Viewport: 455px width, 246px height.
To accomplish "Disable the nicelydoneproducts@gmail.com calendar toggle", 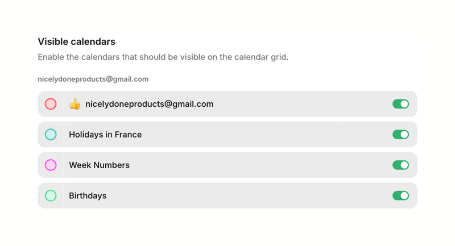I will coord(400,104).
